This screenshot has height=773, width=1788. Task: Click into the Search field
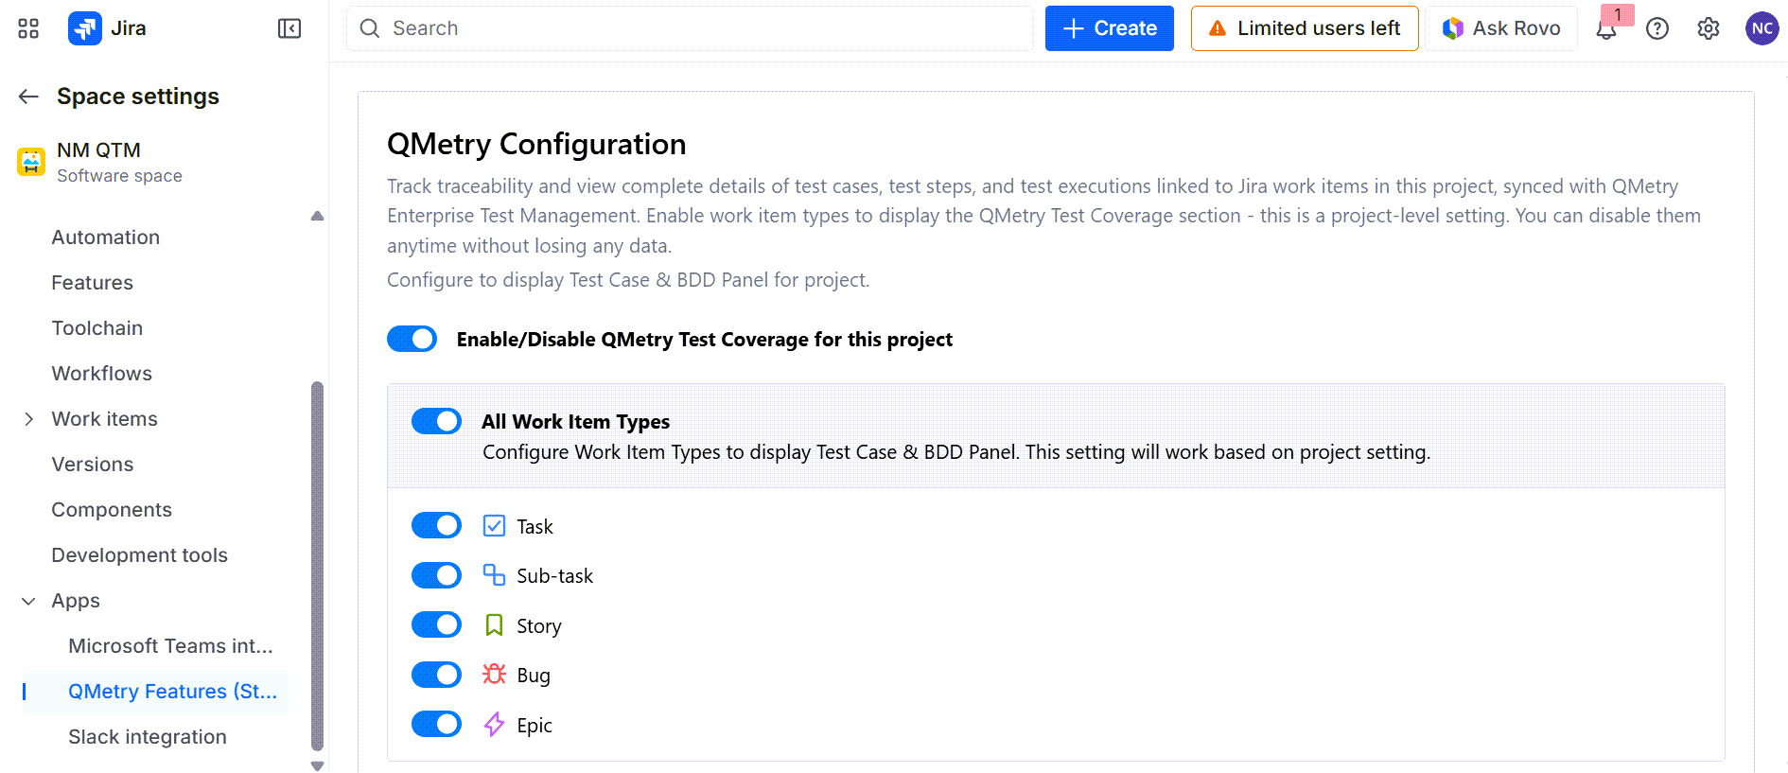[690, 28]
